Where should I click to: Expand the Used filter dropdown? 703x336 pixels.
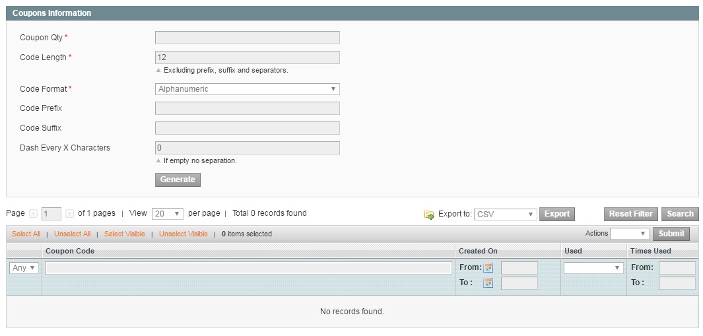[593, 268]
